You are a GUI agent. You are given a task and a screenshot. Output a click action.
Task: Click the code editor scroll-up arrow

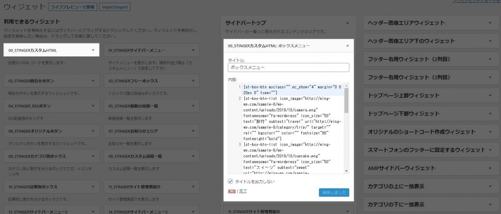click(x=346, y=85)
